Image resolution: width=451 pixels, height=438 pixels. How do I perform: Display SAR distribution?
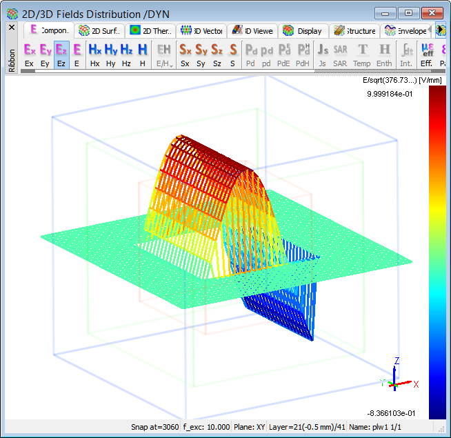click(x=340, y=54)
